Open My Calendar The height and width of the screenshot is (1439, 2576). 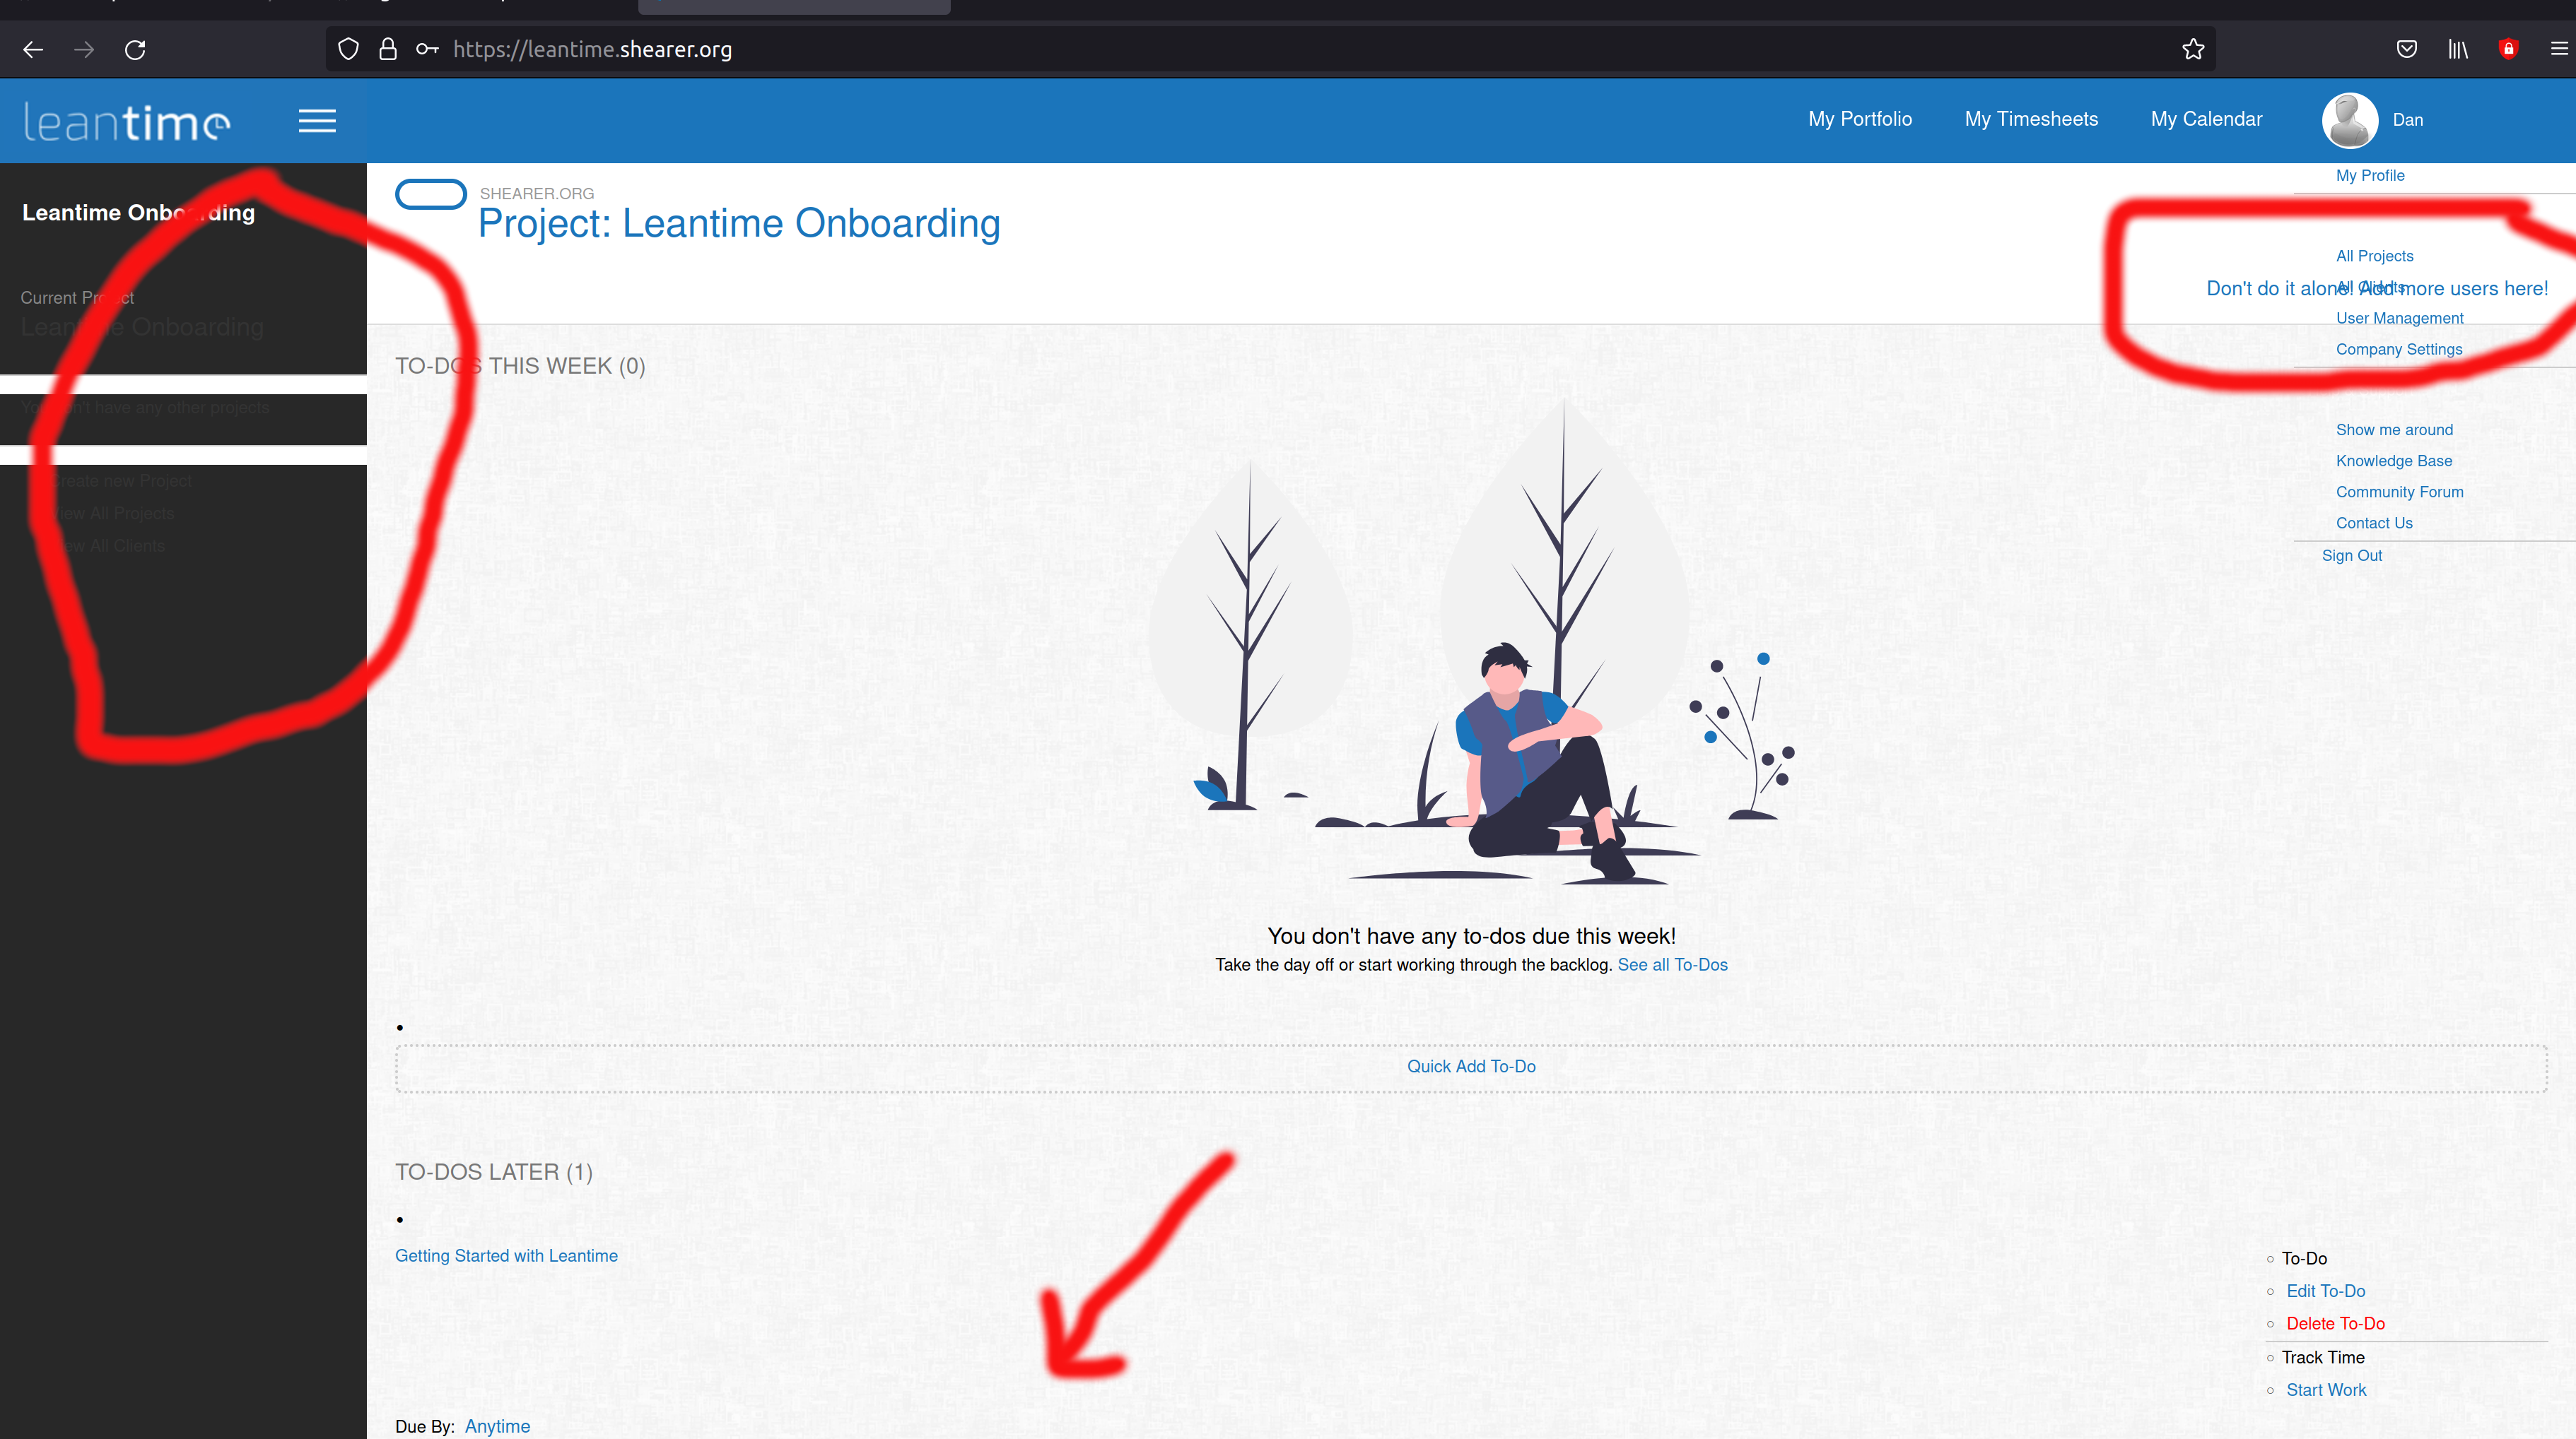point(2206,119)
